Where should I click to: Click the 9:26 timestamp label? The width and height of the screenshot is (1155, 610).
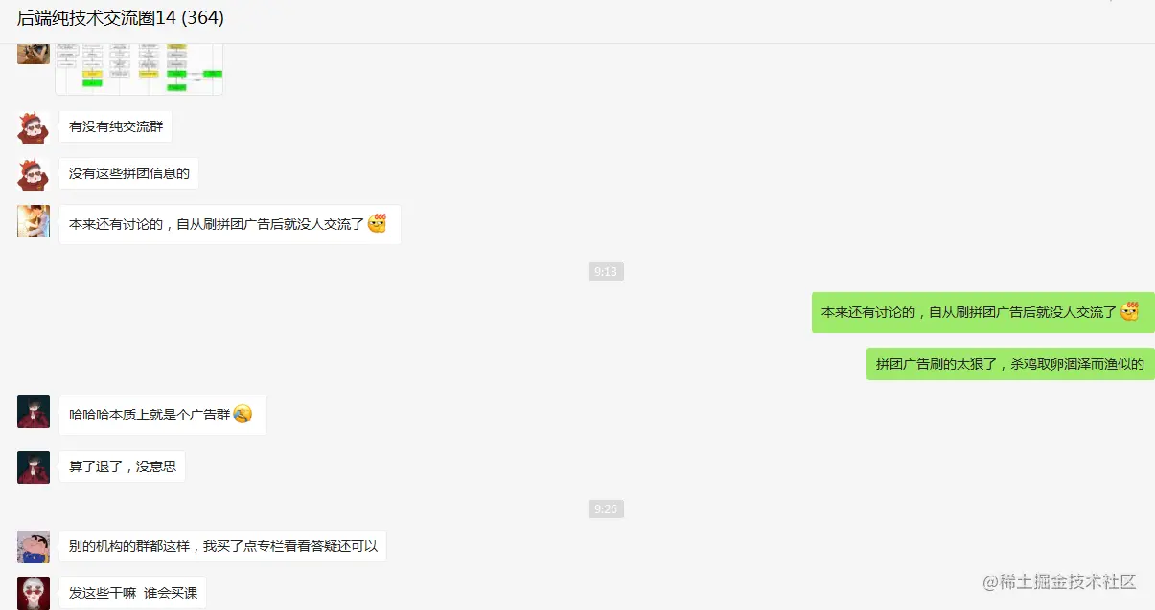pyautogui.click(x=606, y=509)
